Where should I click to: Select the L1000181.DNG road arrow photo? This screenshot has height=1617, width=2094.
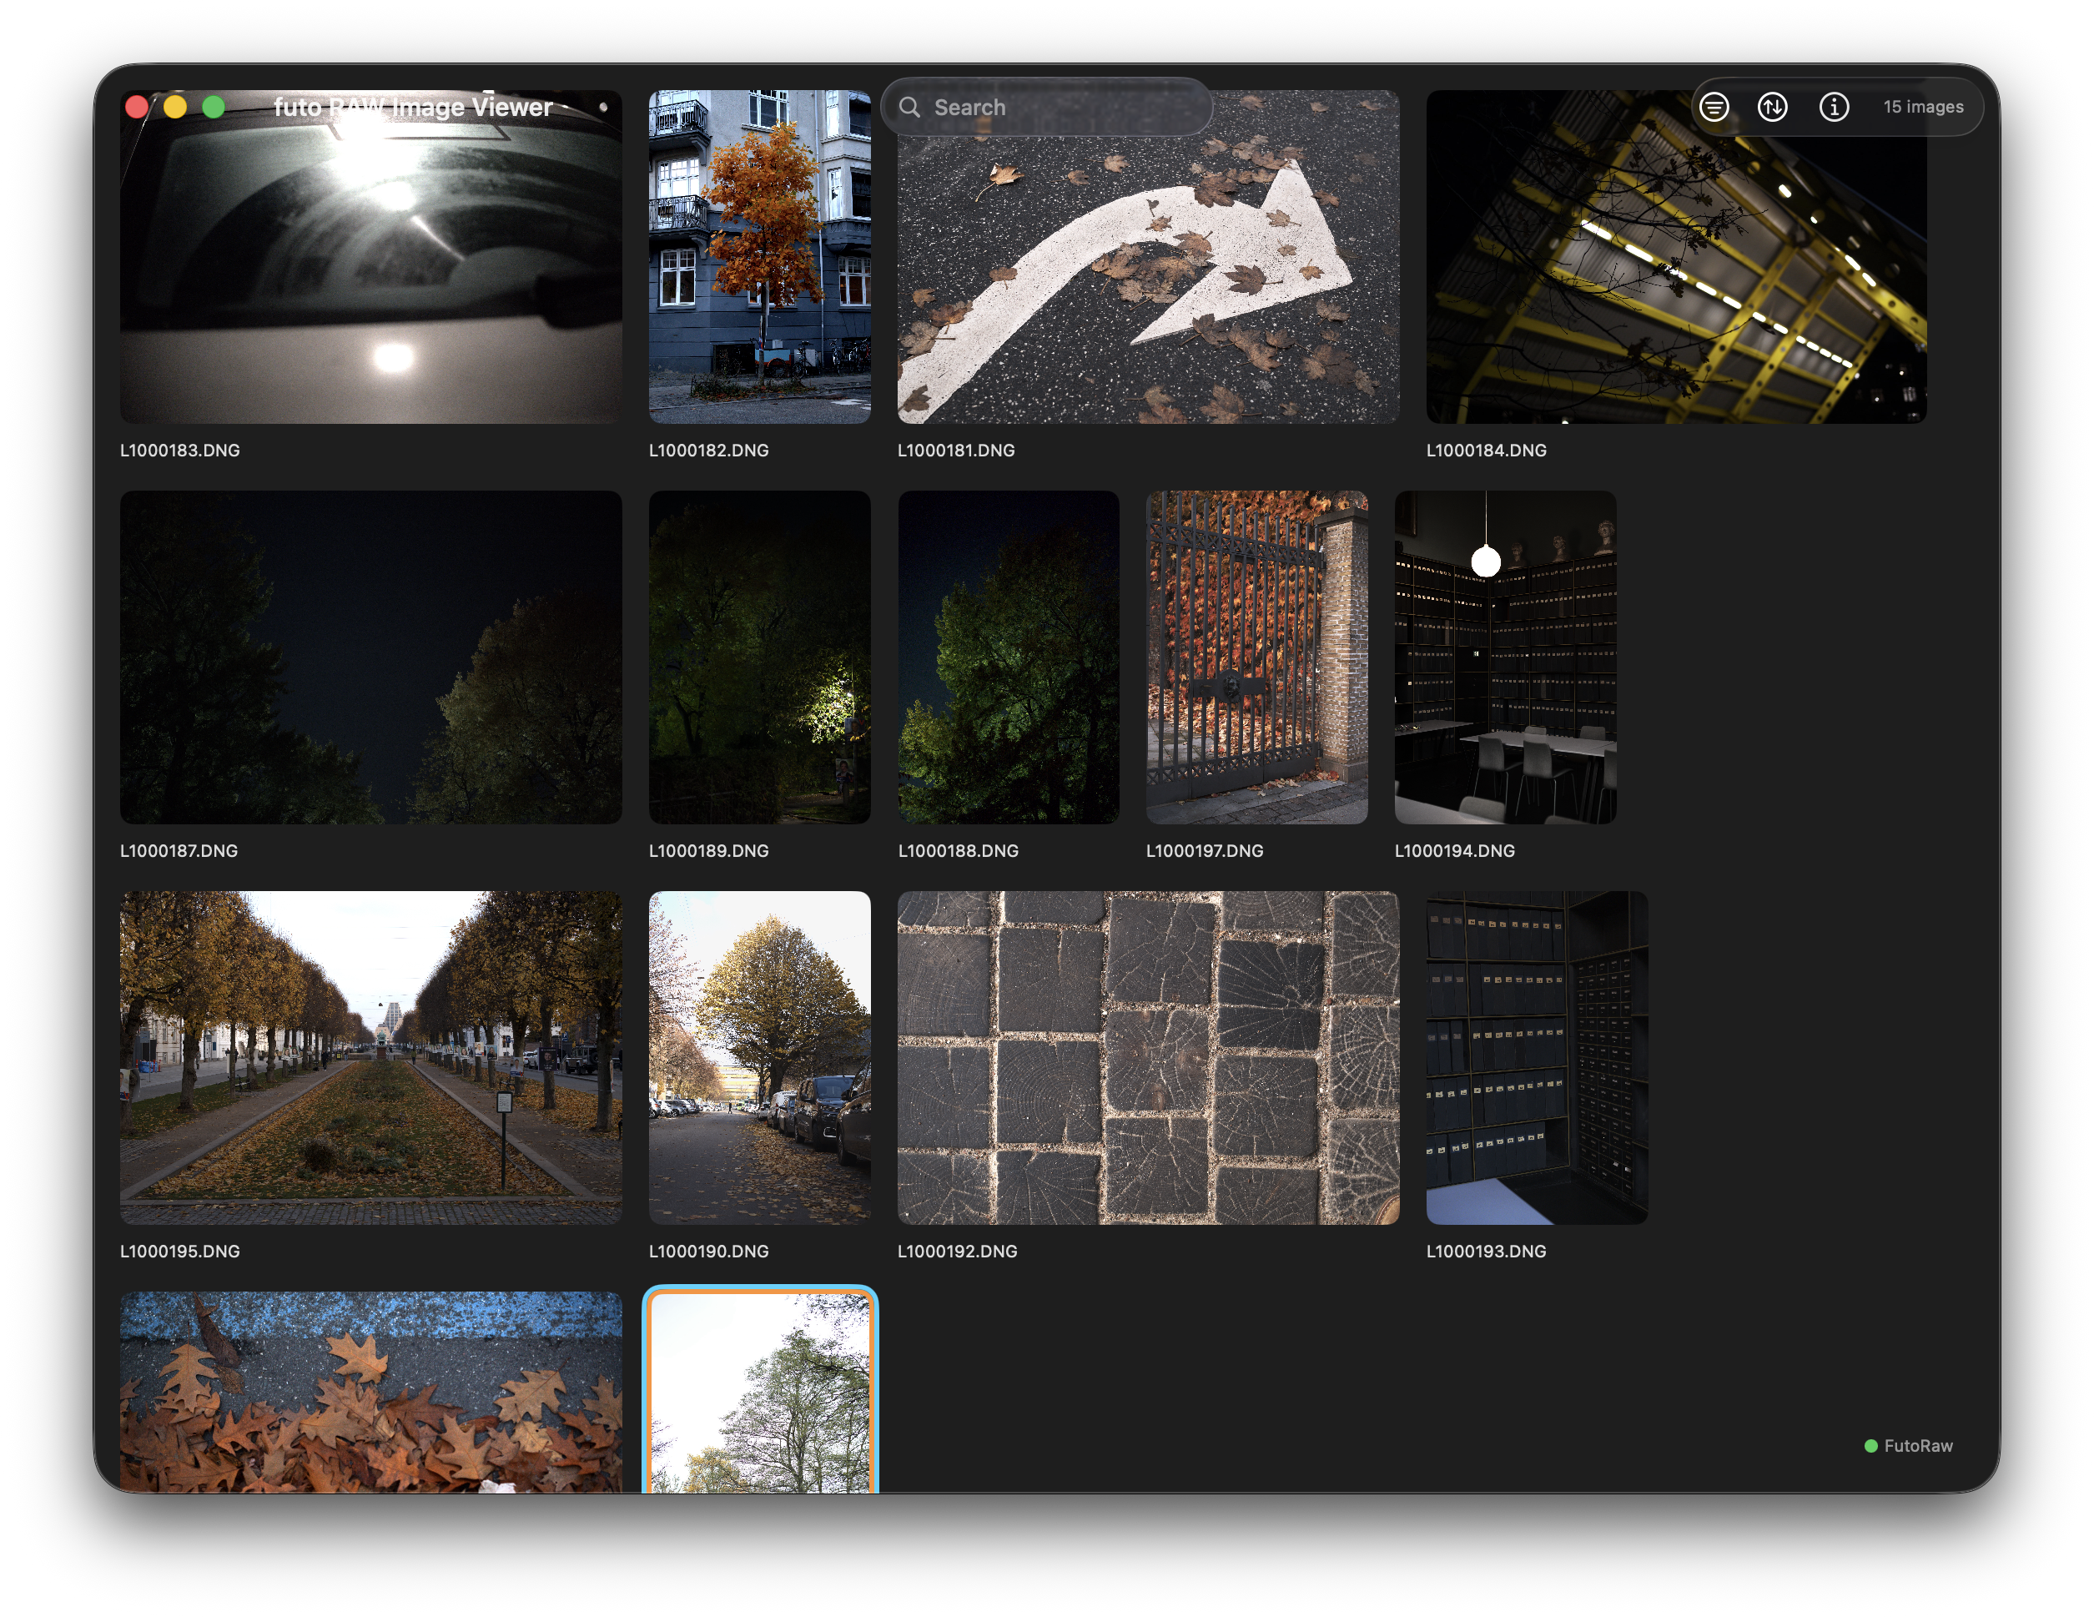[x=1147, y=278]
